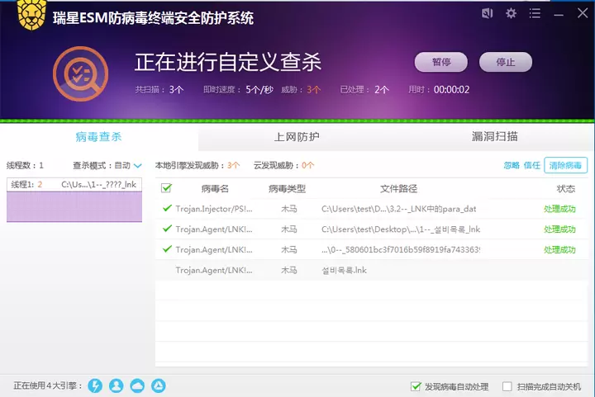Expand the 查杀模式 自动 dropdown
Image resolution: width=595 pixels, height=397 pixels.
pyautogui.click(x=137, y=165)
